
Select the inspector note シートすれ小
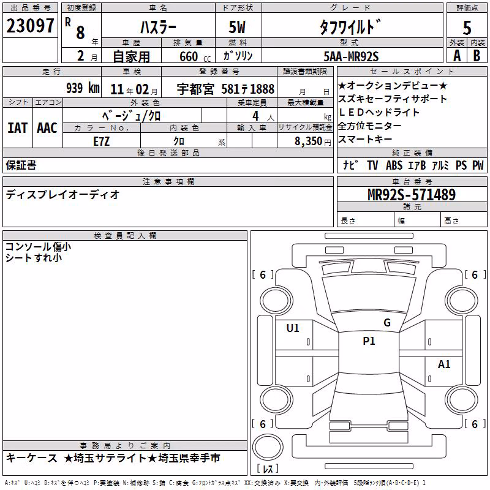tap(34, 257)
